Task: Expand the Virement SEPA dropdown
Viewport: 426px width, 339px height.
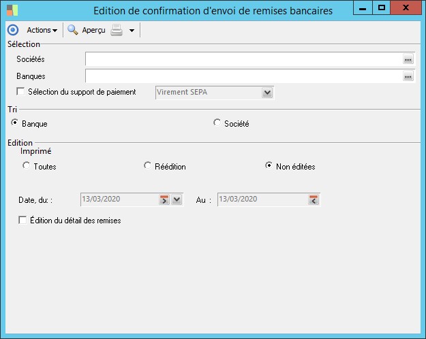Action: point(267,93)
